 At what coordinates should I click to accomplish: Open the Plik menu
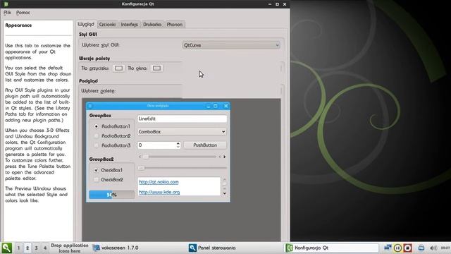point(7,13)
